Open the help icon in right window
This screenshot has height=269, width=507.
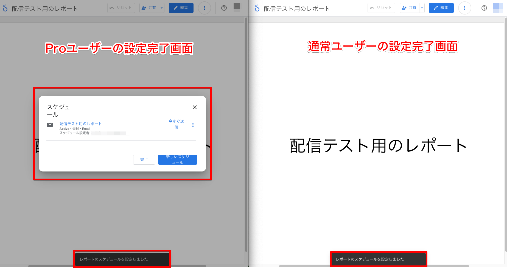click(x=484, y=8)
